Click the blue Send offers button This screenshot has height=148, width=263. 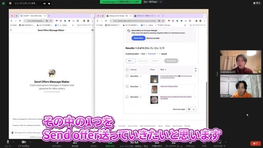click(x=138, y=38)
